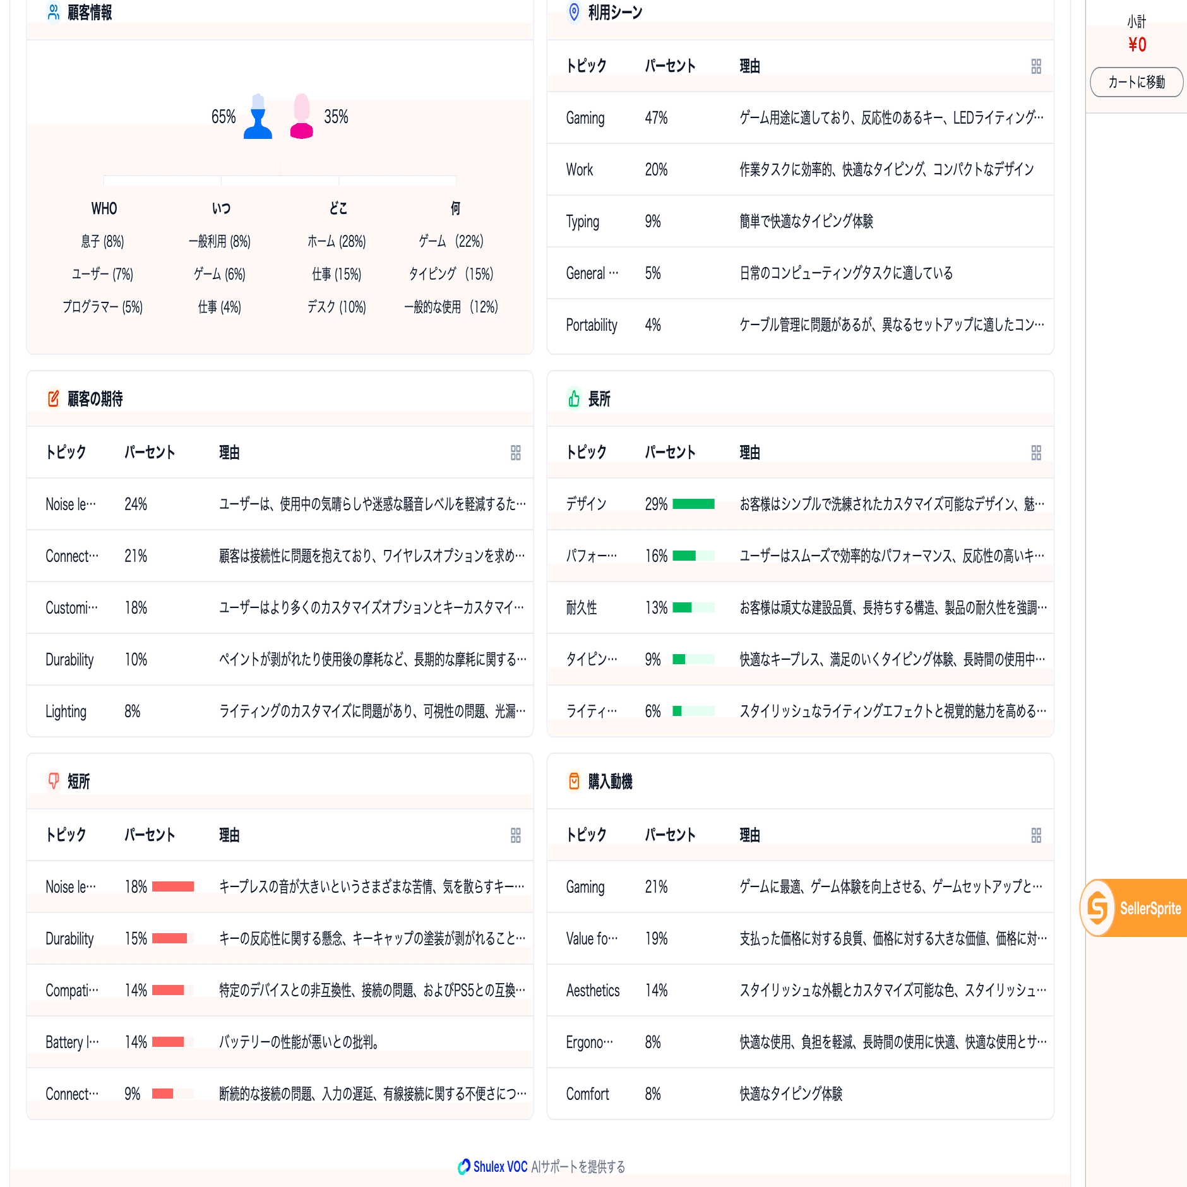Click the 長所 thumbs-up icon
Image resolution: width=1187 pixels, height=1187 pixels.
click(x=574, y=398)
